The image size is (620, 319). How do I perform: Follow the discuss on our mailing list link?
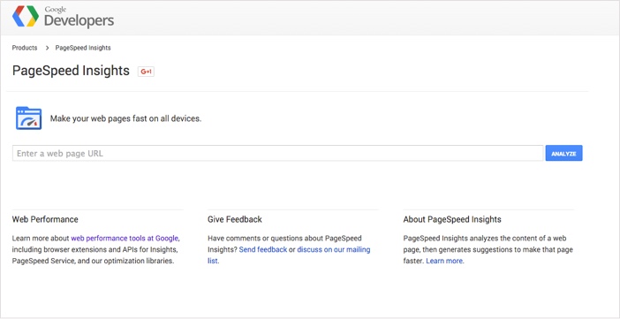point(289,255)
